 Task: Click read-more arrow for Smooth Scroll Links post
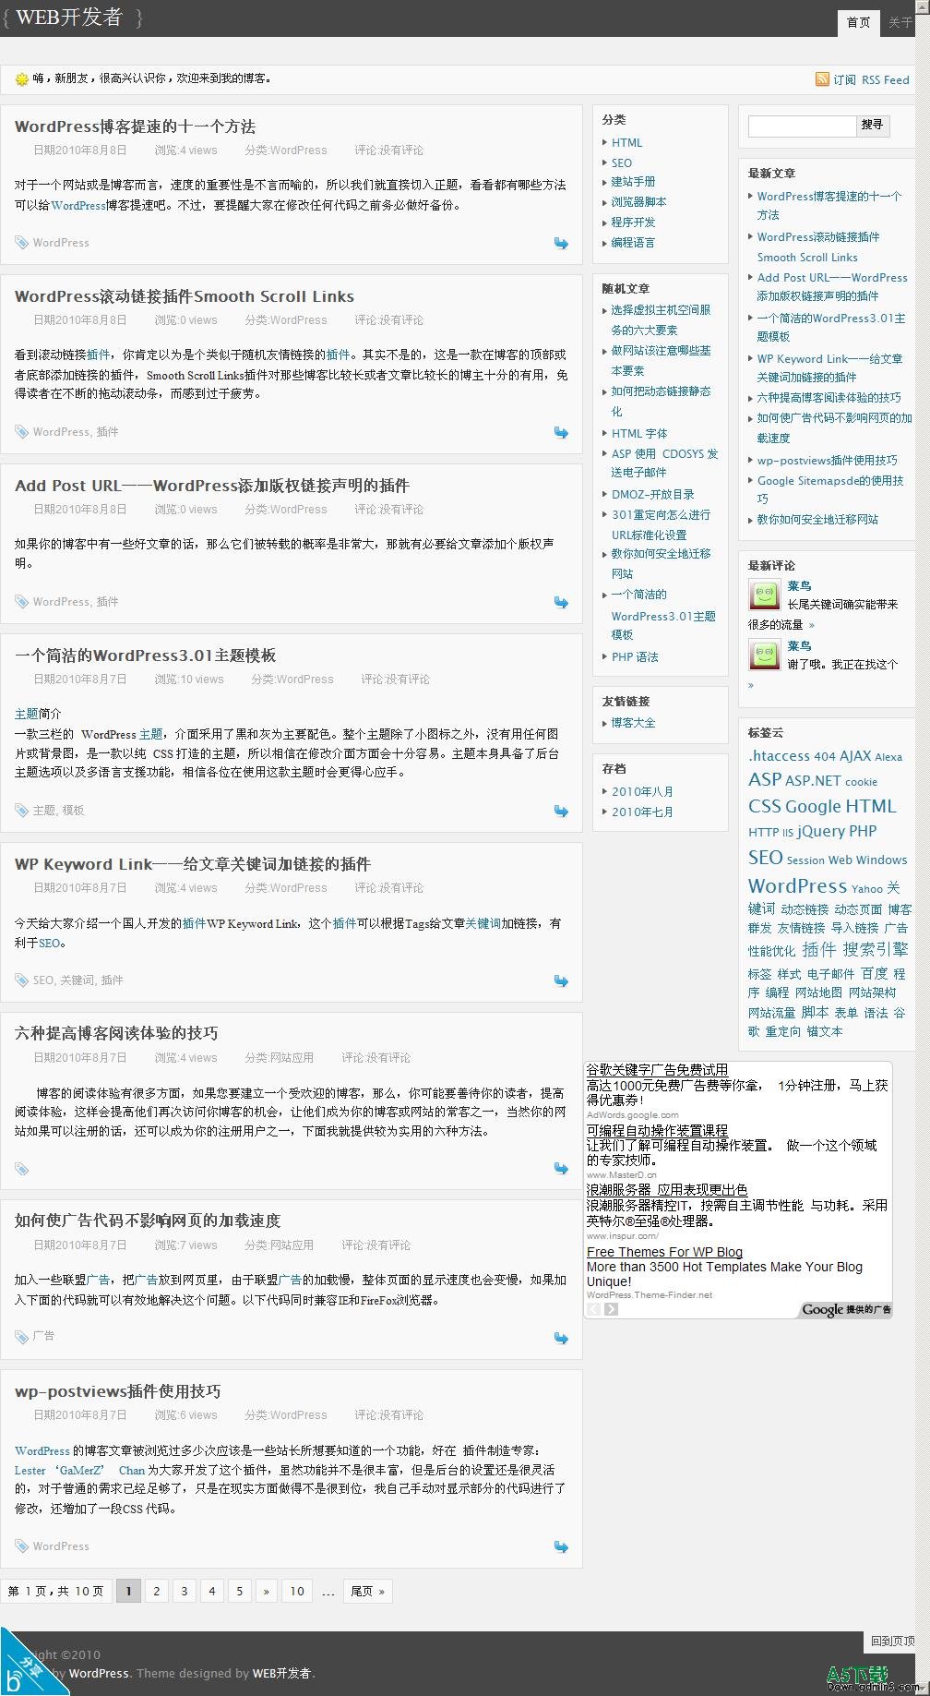561,432
